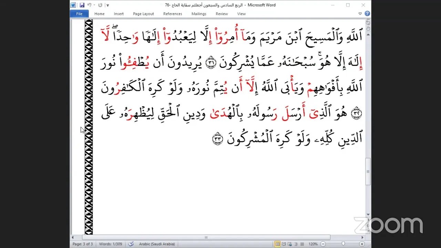Open the View tab

pyautogui.click(x=241, y=14)
